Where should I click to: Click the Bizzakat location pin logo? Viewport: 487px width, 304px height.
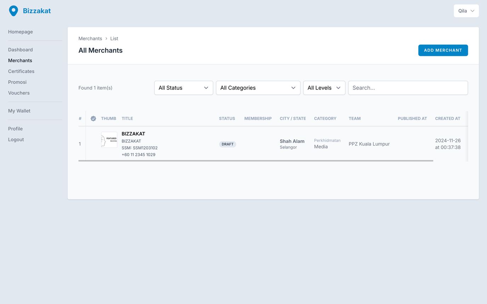tap(13, 11)
